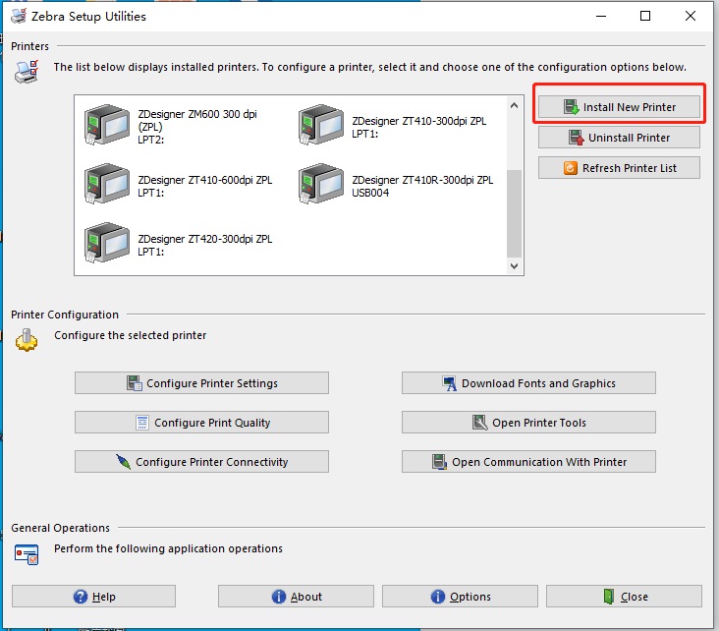The height and width of the screenshot is (631, 719).
Task: Select the ZT410-600dpi ZPL printer icon
Action: [x=107, y=184]
